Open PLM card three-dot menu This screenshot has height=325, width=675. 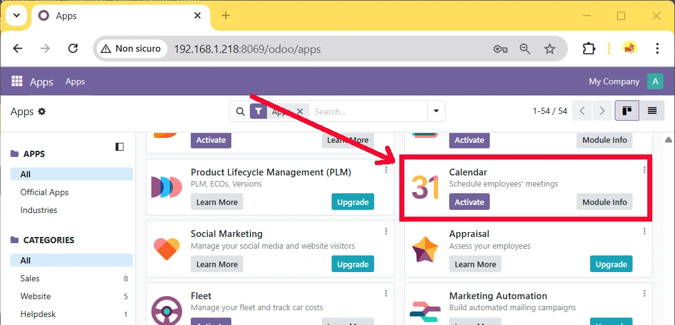(x=386, y=170)
